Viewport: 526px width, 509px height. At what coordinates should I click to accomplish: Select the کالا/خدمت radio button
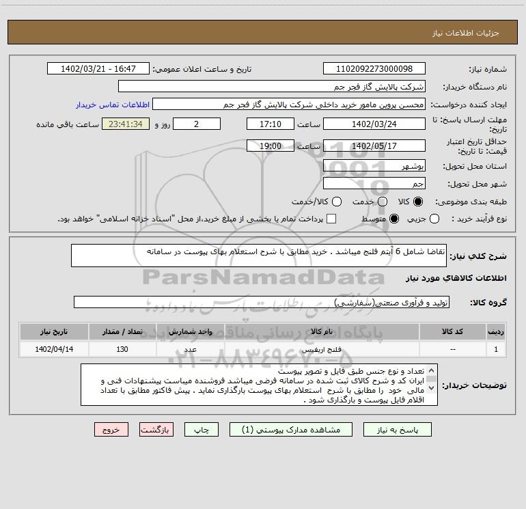(x=337, y=202)
